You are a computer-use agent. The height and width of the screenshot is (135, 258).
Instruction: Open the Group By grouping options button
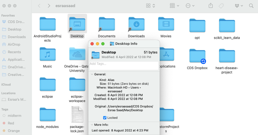[174, 6]
